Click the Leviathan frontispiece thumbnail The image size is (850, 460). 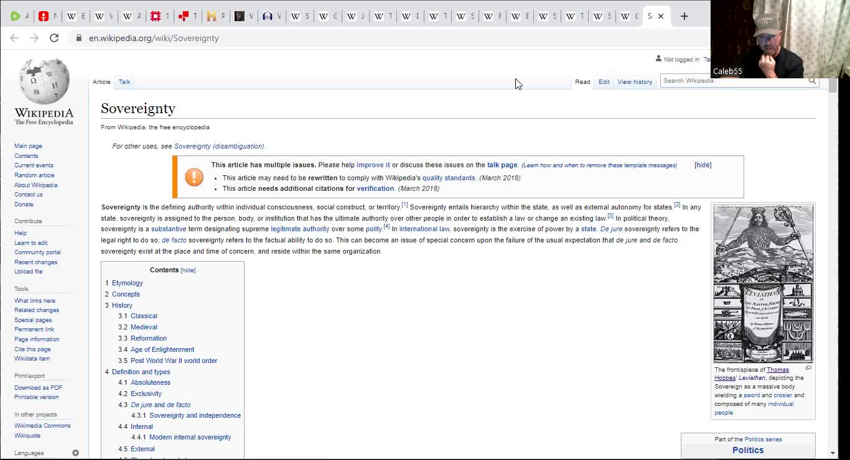coord(763,283)
